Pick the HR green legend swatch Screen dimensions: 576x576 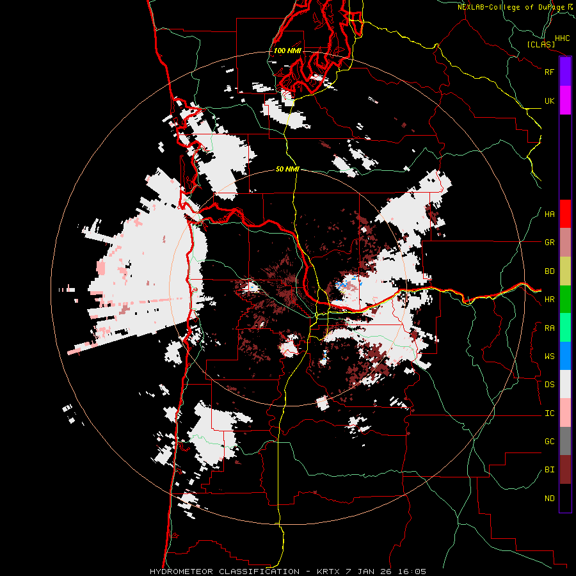pyautogui.click(x=565, y=300)
